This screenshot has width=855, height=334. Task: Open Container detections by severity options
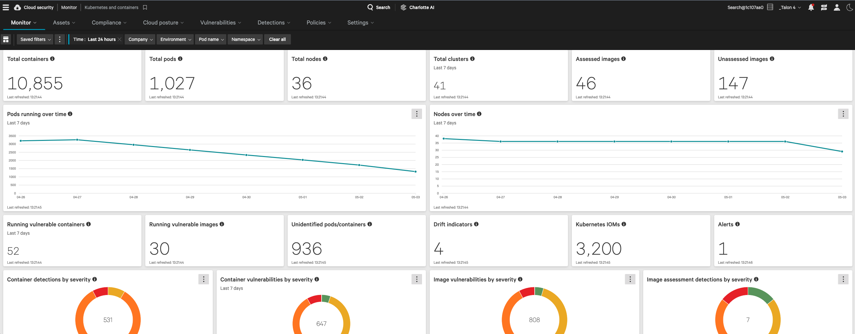coord(203,279)
